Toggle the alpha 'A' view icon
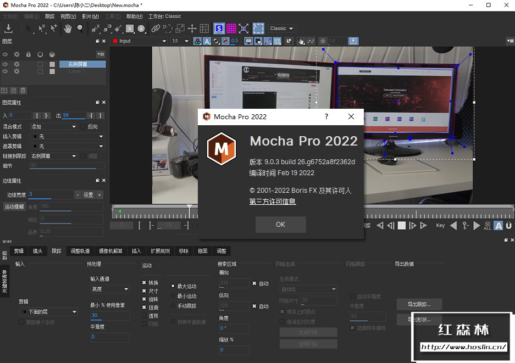The height and width of the screenshot is (363, 515). pos(207,41)
